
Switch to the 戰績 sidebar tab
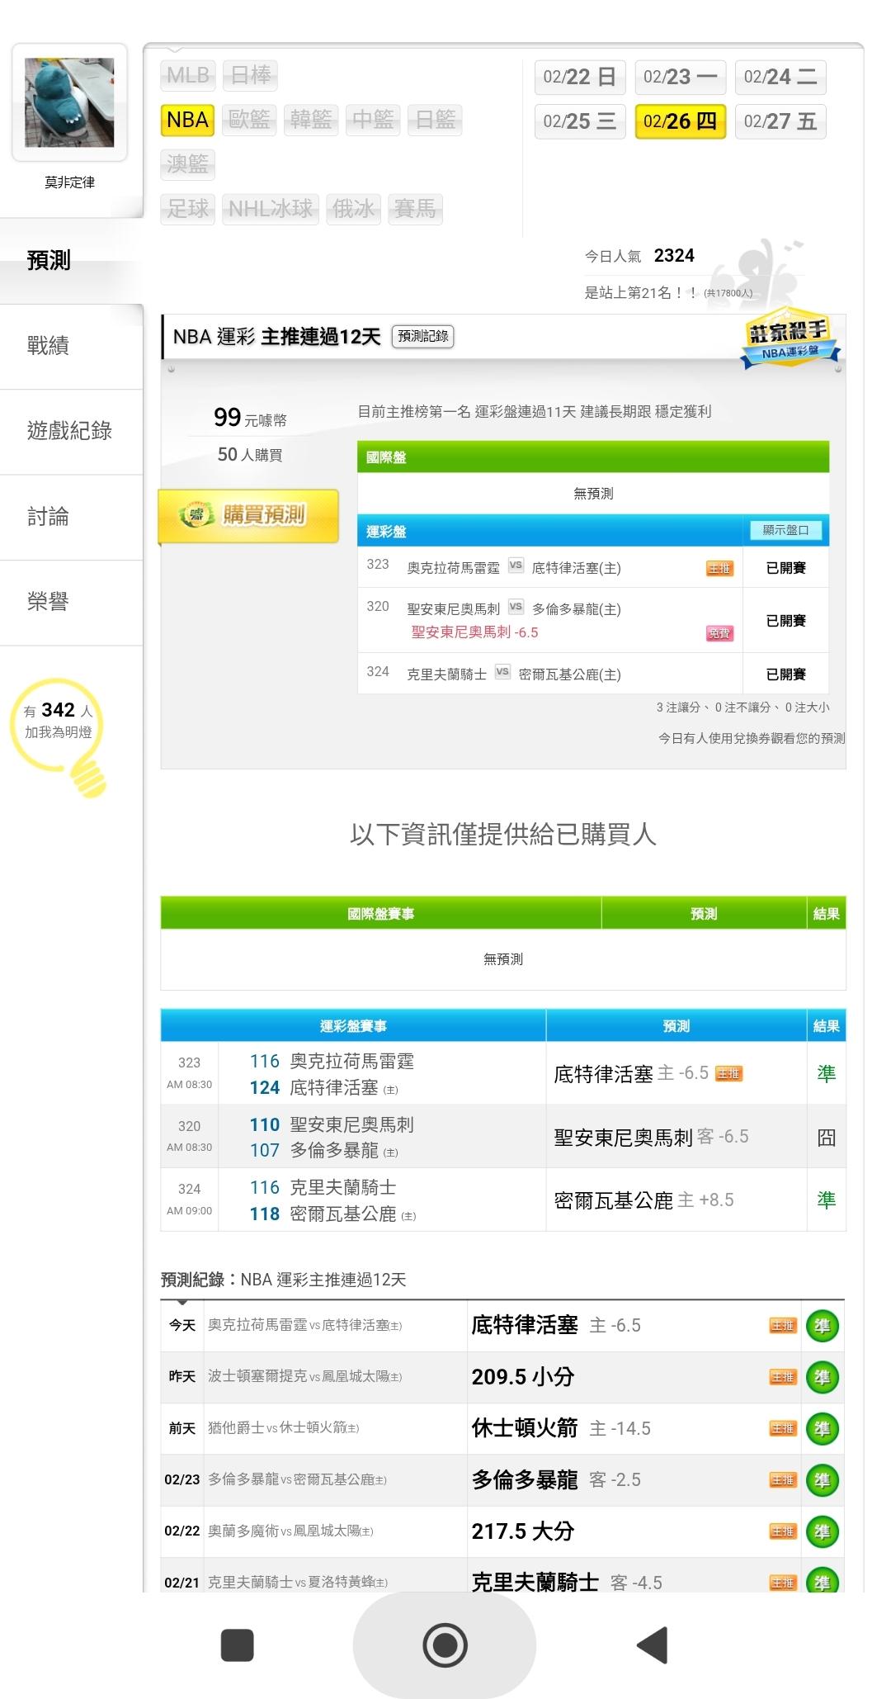pos(48,346)
